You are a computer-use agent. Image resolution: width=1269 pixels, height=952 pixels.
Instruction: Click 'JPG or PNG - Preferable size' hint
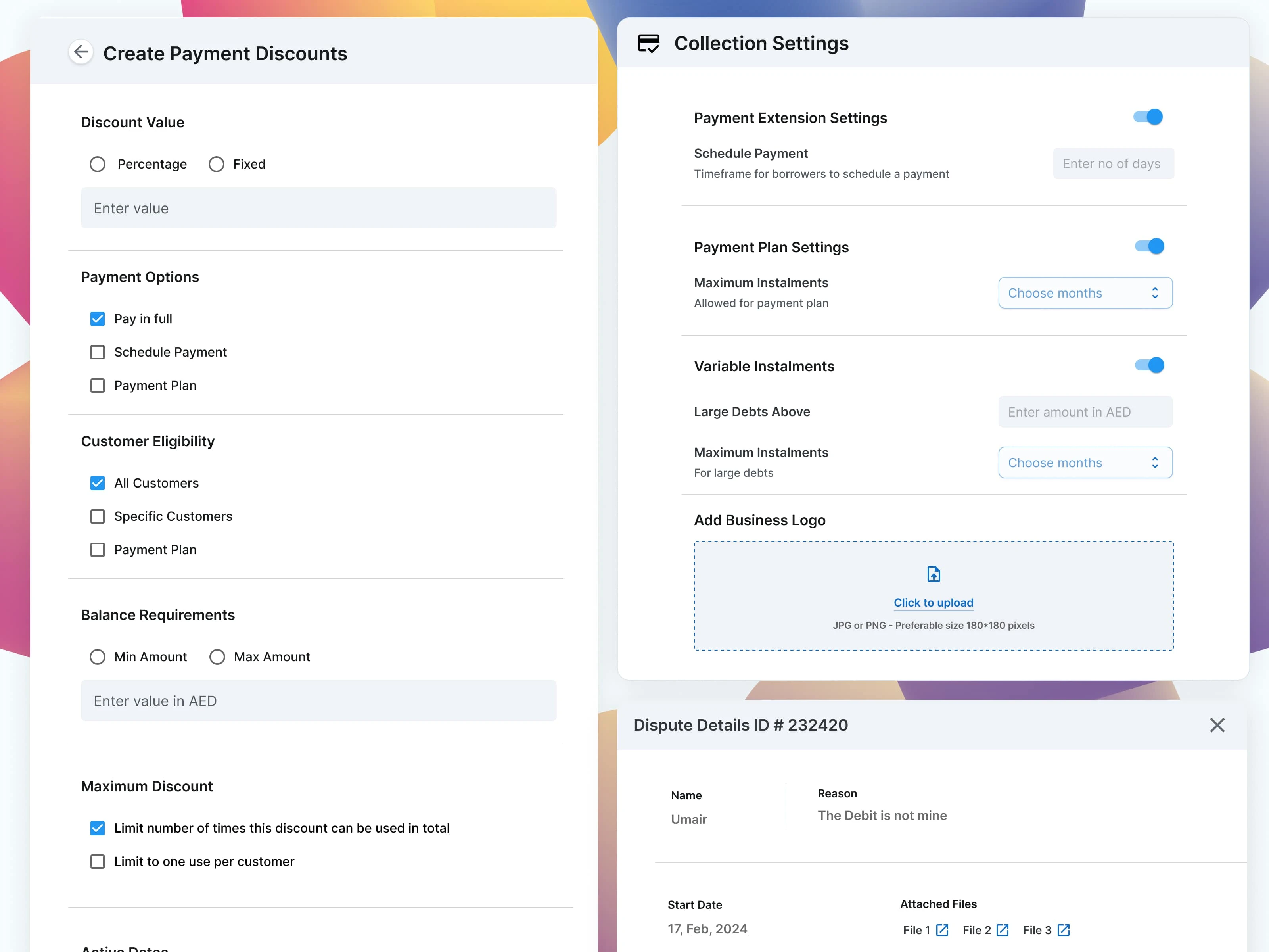coord(934,626)
